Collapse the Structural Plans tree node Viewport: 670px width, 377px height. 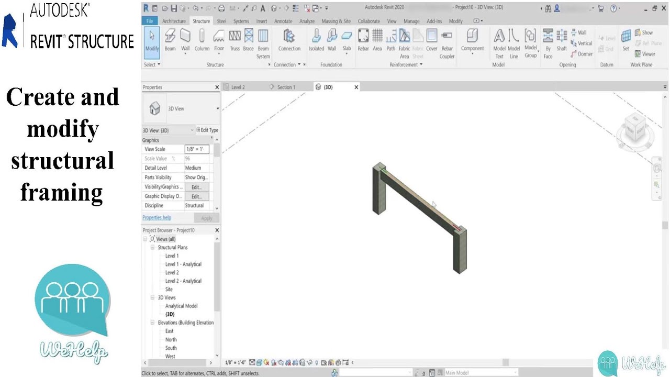point(152,247)
